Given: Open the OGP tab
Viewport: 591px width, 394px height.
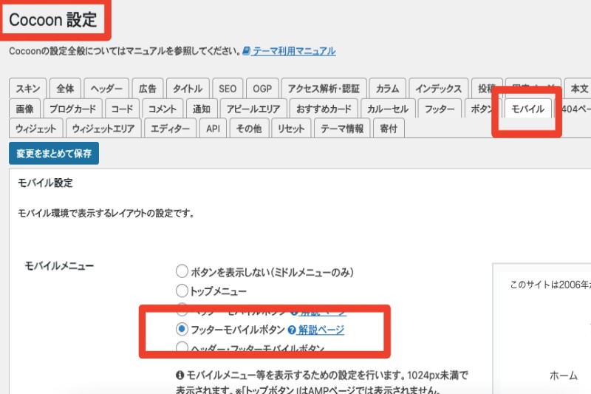Looking at the screenshot, I should pos(261,88).
